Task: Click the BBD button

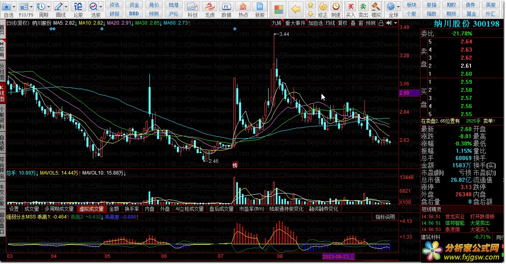Action: click(134, 14)
